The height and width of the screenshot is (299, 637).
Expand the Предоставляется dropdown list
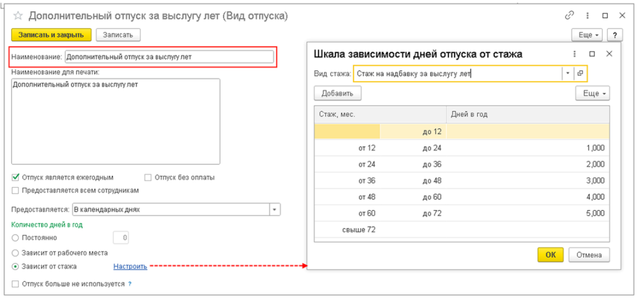coord(274,209)
